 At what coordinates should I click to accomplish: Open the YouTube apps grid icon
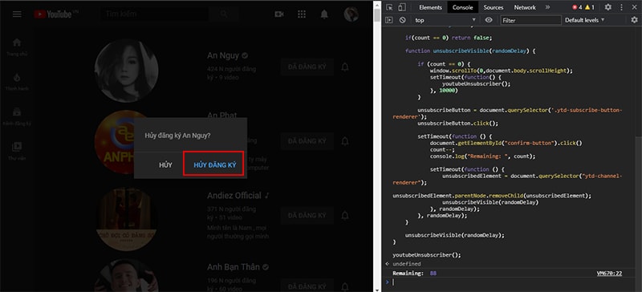(302, 14)
